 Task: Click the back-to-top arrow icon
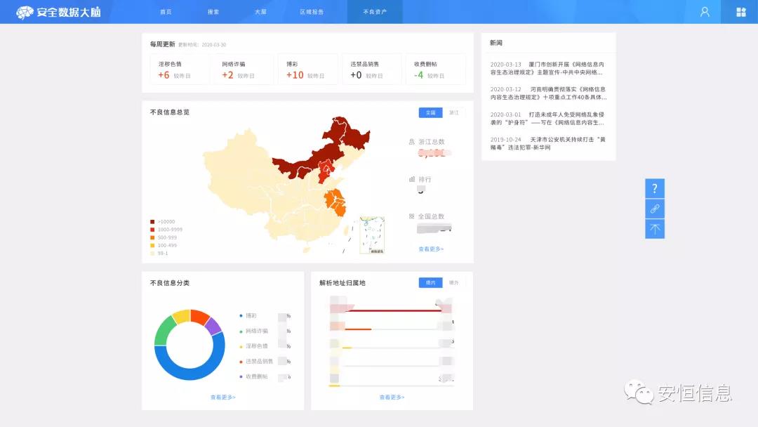[654, 228]
